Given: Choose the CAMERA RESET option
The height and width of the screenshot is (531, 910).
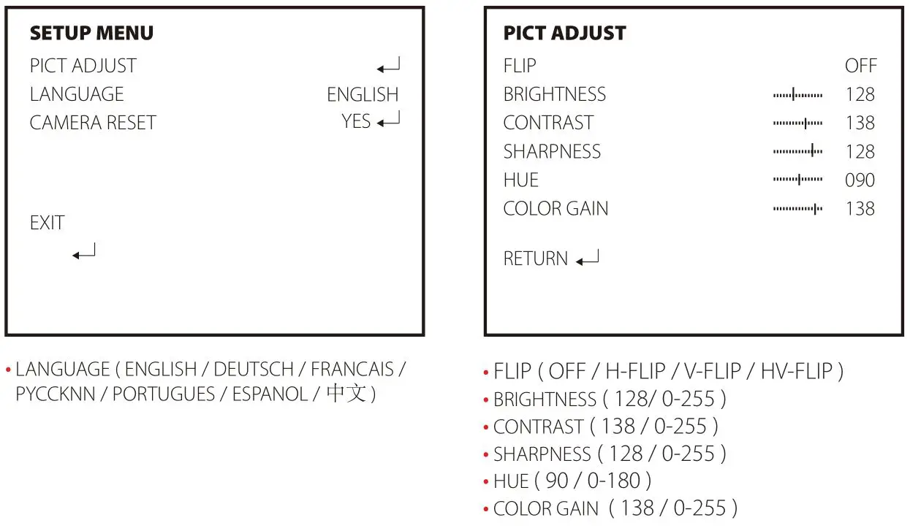Looking at the screenshot, I should point(93,123).
